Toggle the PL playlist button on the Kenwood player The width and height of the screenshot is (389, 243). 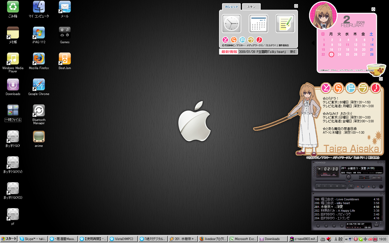tap(379, 178)
